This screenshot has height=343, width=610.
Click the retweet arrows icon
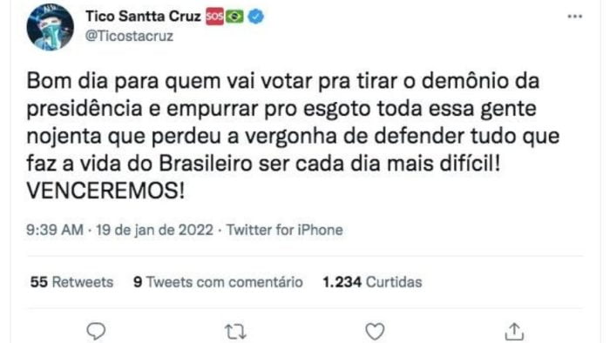(235, 332)
